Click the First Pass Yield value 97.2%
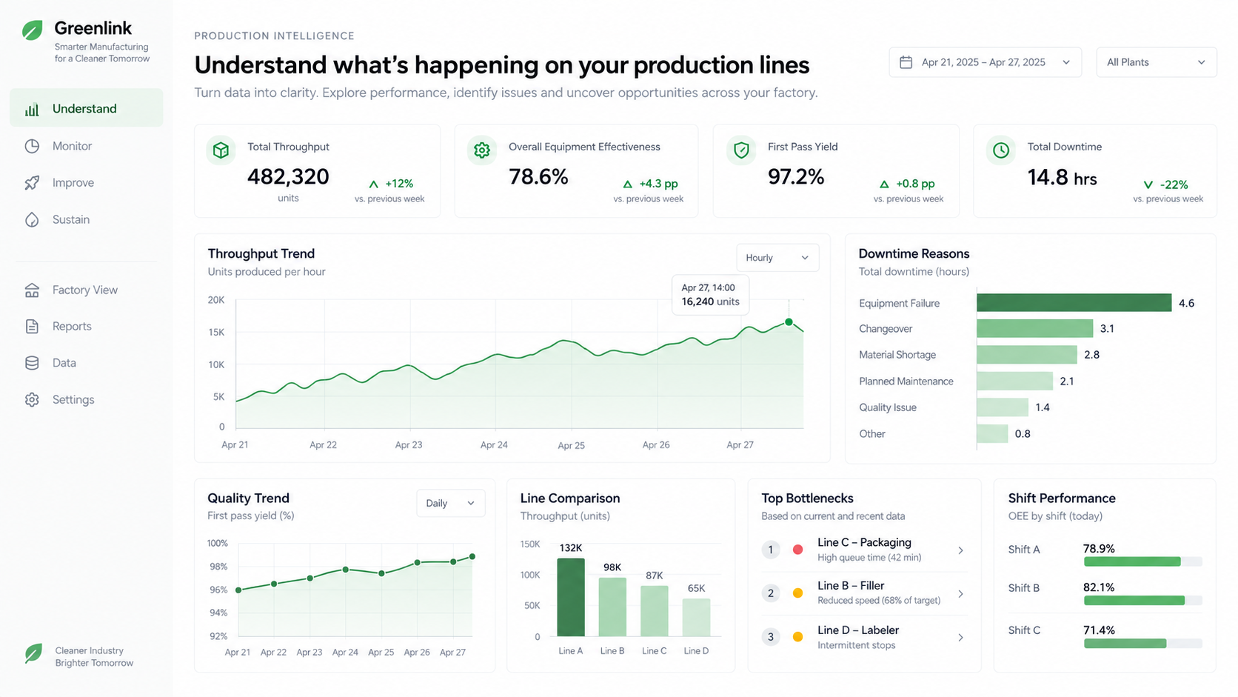This screenshot has height=697, width=1238. (x=796, y=177)
